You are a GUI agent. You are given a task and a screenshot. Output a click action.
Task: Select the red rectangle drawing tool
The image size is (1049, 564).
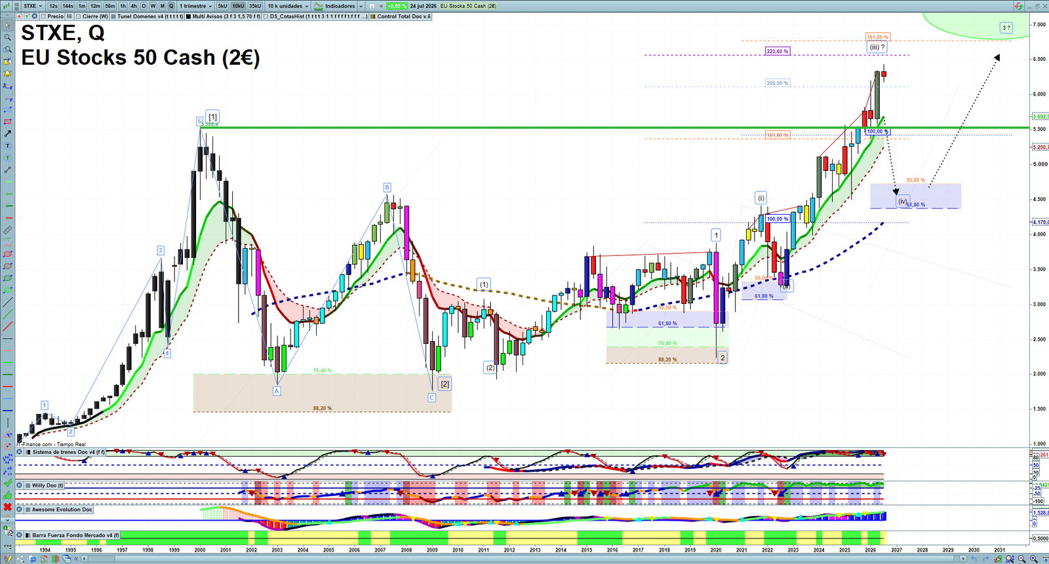[7, 122]
